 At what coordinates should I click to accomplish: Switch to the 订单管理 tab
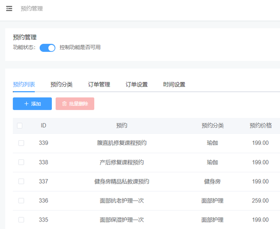[99, 85]
